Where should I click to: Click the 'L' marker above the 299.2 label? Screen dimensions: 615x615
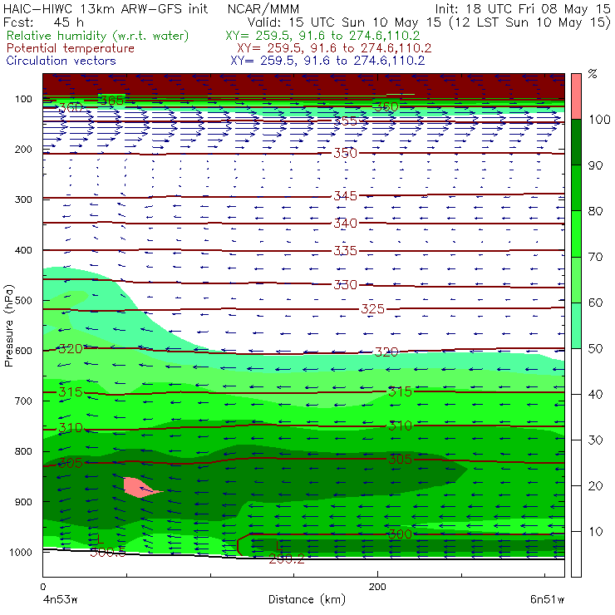278,545
